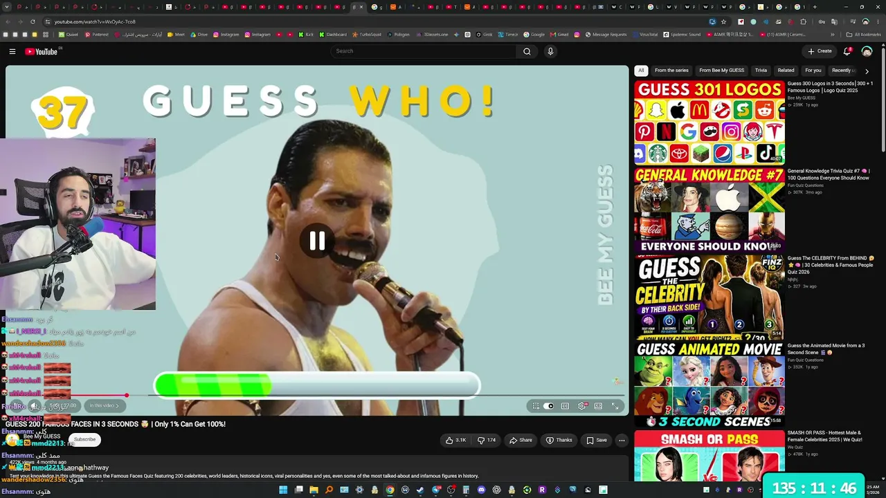Open File Explorer from taskbar
This screenshot has width=886, height=498.
pos(314,490)
